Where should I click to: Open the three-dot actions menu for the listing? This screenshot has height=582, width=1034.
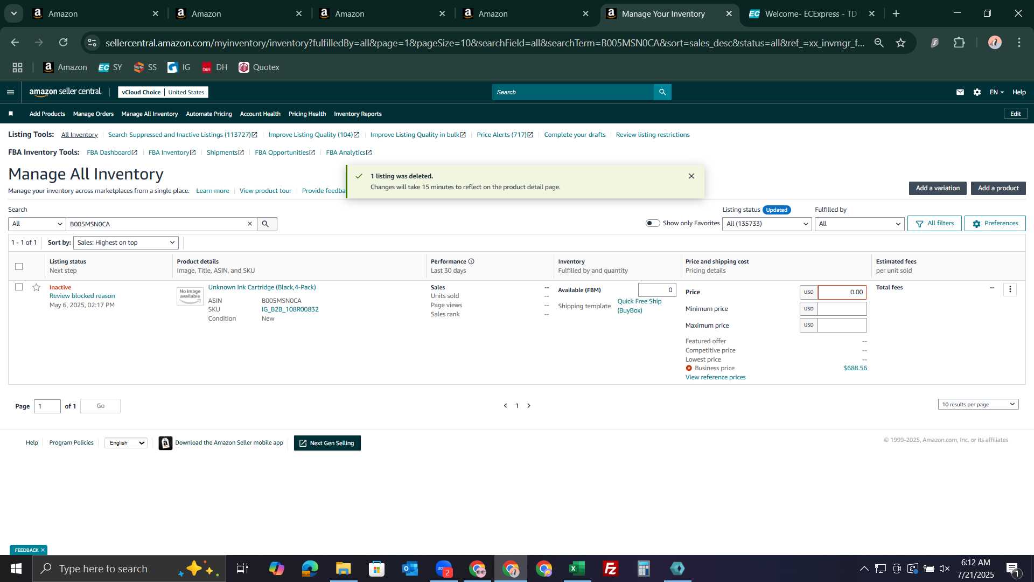click(1010, 289)
